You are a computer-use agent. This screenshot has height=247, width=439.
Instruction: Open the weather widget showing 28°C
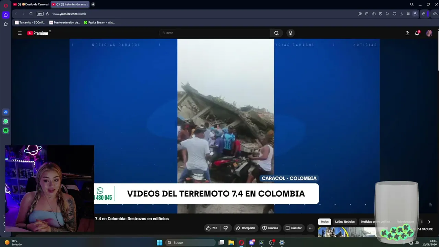click(x=14, y=243)
